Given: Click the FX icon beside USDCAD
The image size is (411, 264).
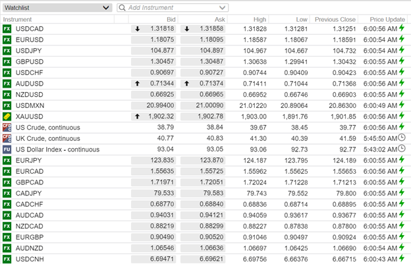Looking at the screenshot, I should click(x=7, y=30).
